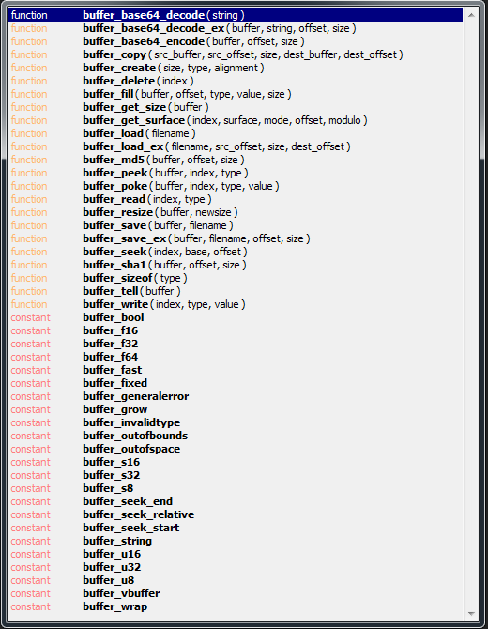488x629 pixels.
Task: Select buffer_get_surface in the list
Action: 235,120
